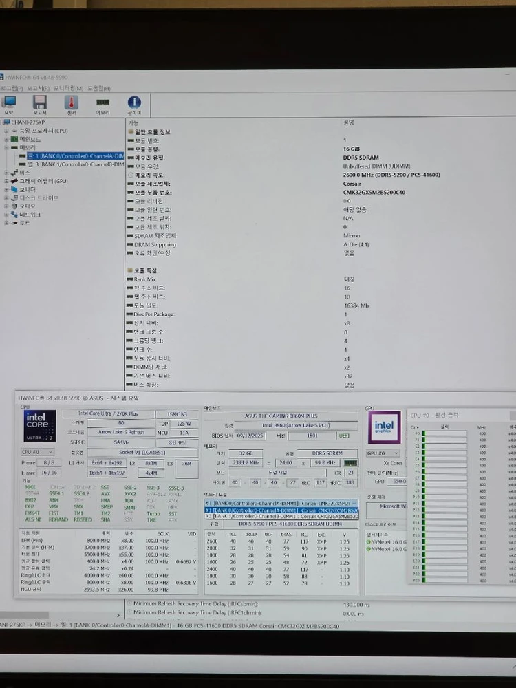Choose #1 BANK 0 option in memory module list

(281, 510)
